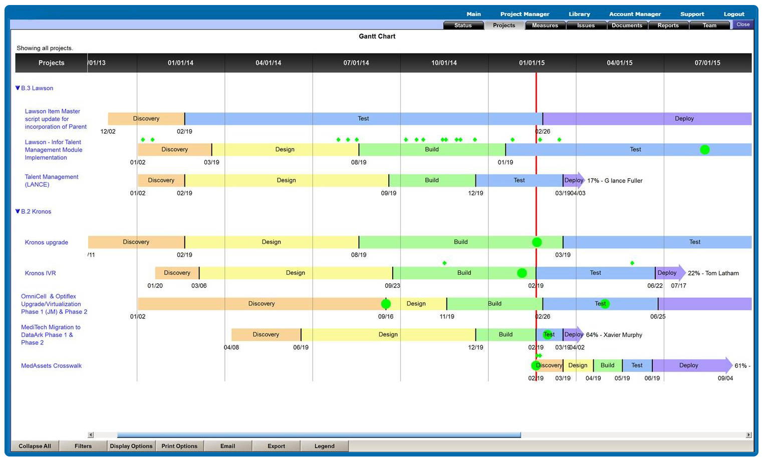
Task: Click green status circle on Kronos IVR bar
Action: (x=522, y=273)
